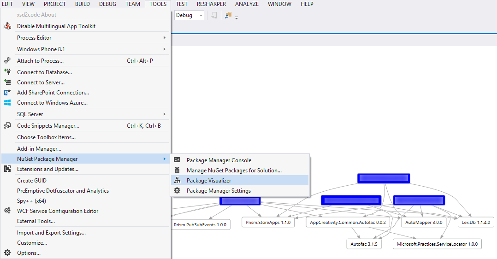Open the VIEW menu

28,4
